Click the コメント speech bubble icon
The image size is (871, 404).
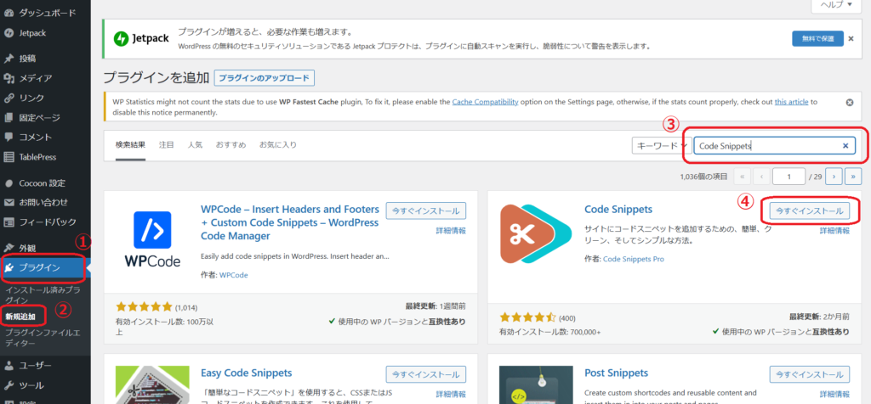[9, 137]
